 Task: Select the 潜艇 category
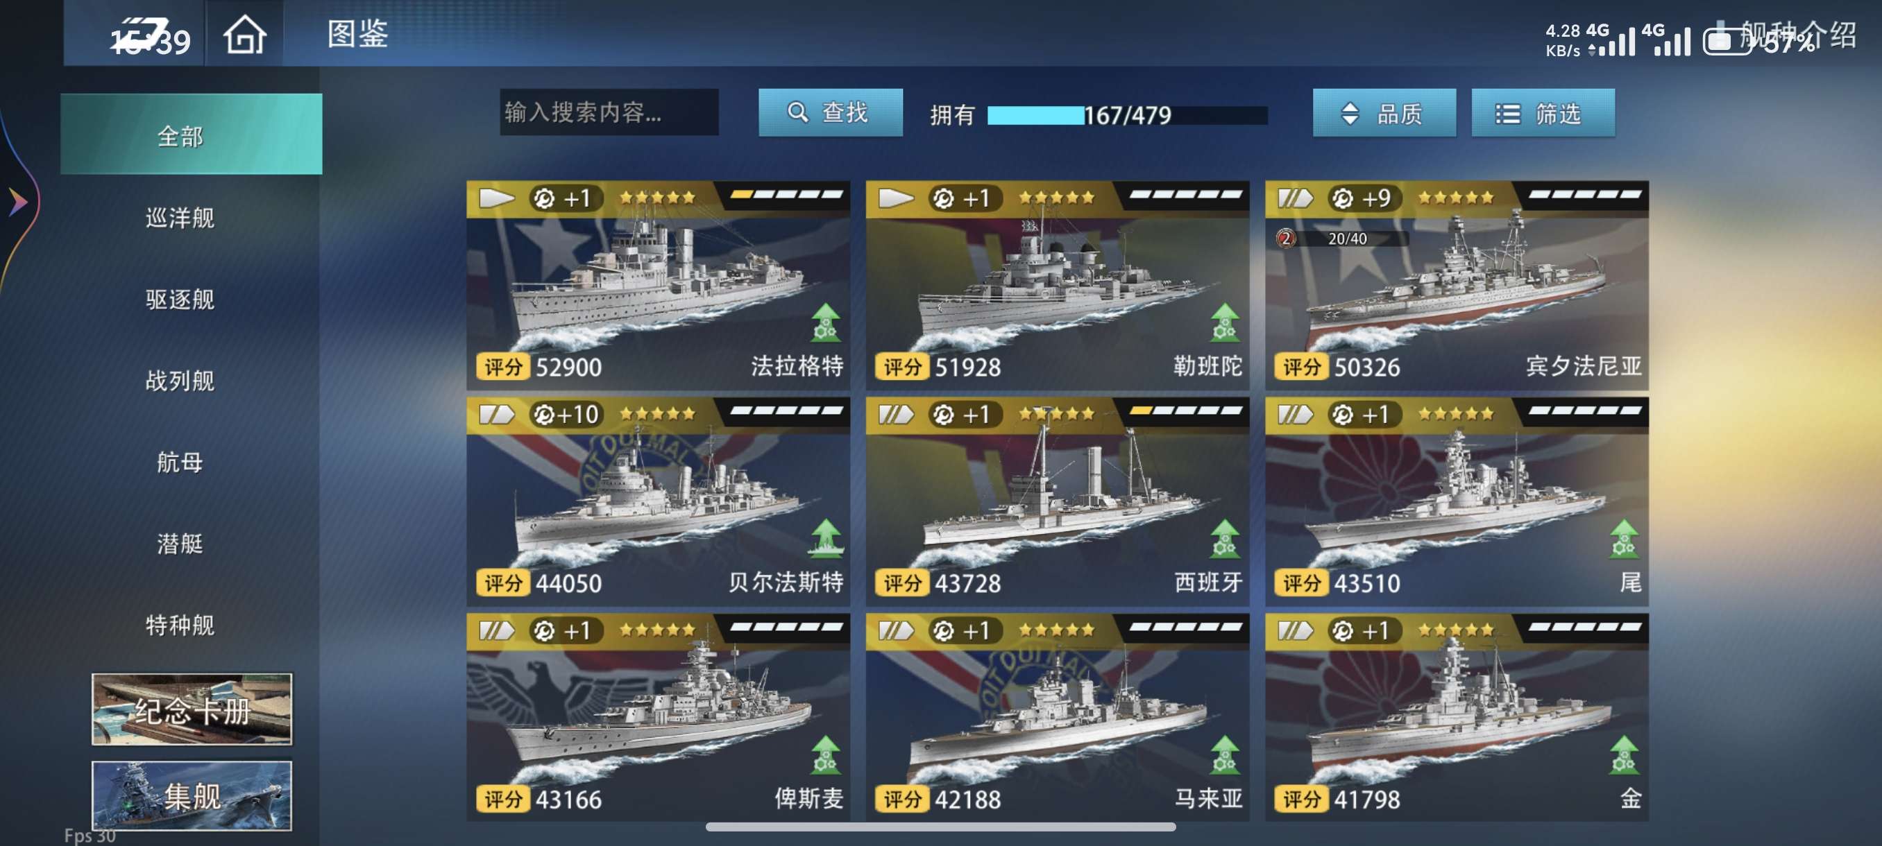tap(180, 543)
